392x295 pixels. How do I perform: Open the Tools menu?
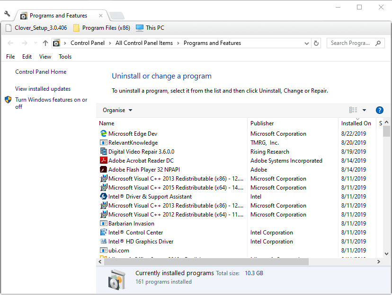pyautogui.click(x=65, y=57)
